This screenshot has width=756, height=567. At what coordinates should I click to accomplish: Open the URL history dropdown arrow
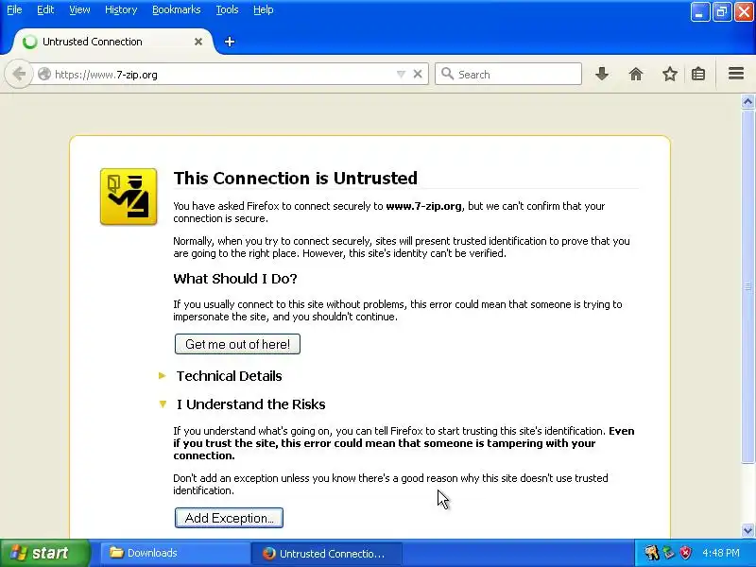(x=401, y=75)
